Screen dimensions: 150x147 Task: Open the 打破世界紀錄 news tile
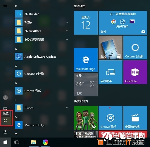click(86, 134)
